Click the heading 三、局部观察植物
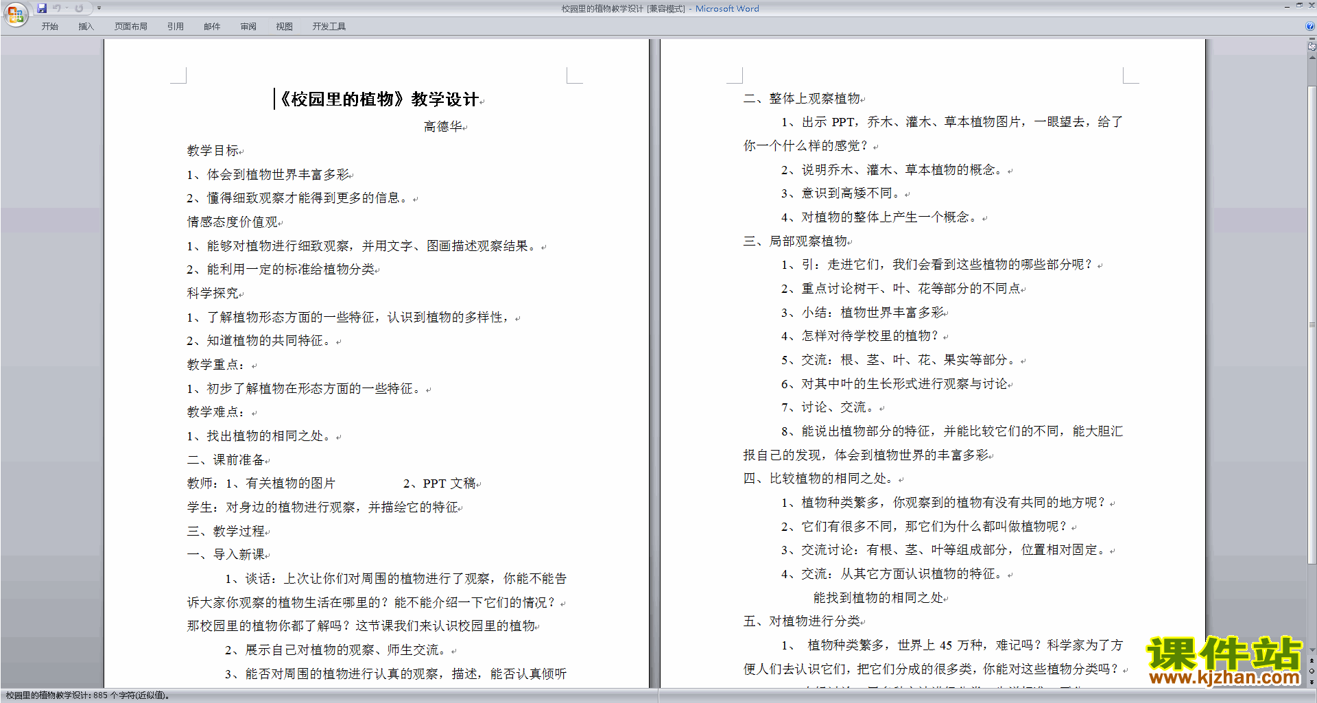The width and height of the screenshot is (1317, 703). [x=795, y=241]
